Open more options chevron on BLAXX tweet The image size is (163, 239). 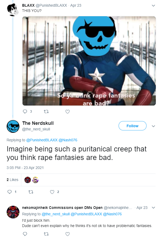click(153, 6)
